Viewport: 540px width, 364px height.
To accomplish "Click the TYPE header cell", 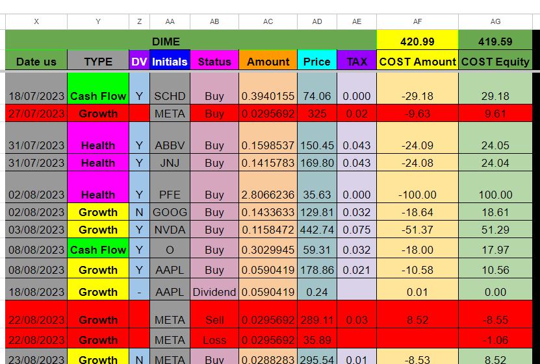I will (x=98, y=60).
